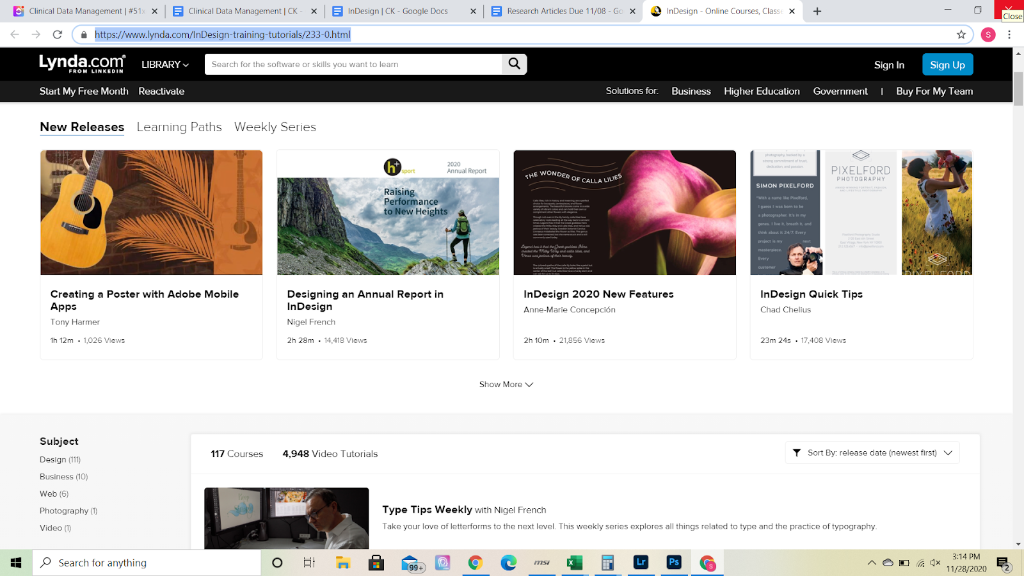Open the Chrome three-dot menu
The height and width of the screenshot is (576, 1024).
pos(1009,35)
